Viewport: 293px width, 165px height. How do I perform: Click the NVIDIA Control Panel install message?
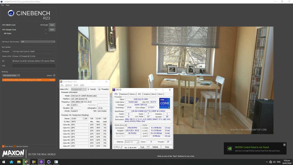(258, 151)
